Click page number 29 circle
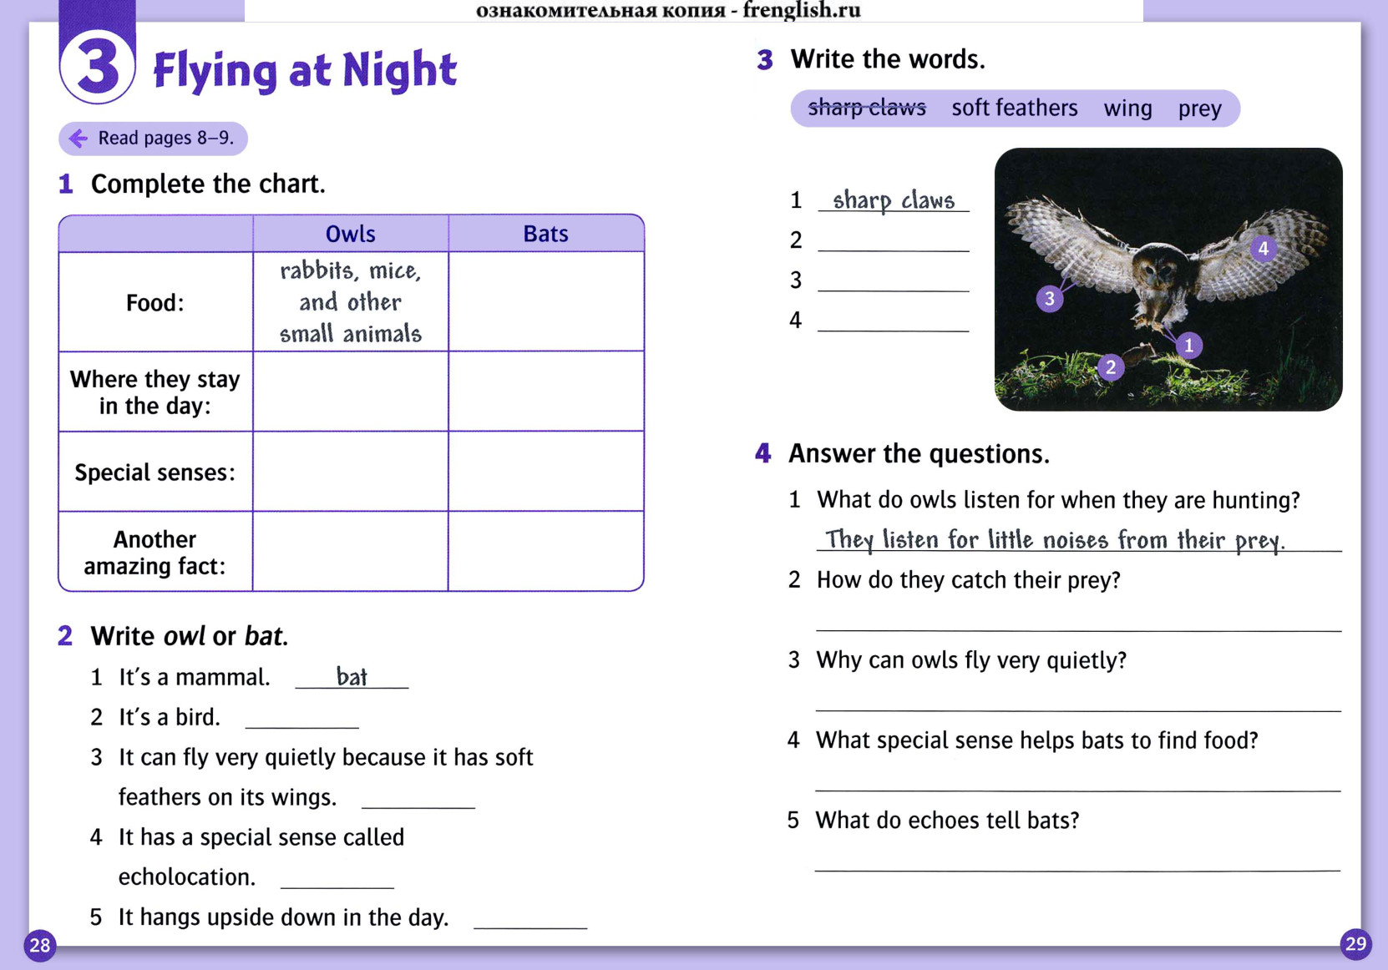 1355,944
